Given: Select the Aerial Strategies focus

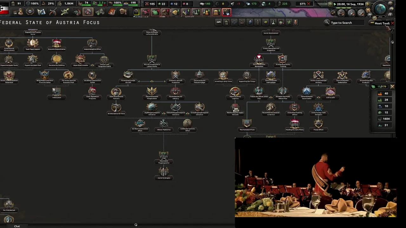Looking at the screenshot, I should [164, 173].
